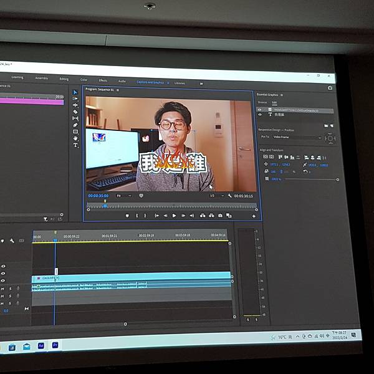
Task: Click the create group folder icon
Action: [326, 126]
